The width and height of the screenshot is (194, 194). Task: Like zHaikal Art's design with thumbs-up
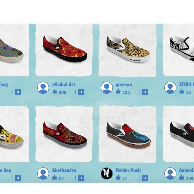(55, 91)
